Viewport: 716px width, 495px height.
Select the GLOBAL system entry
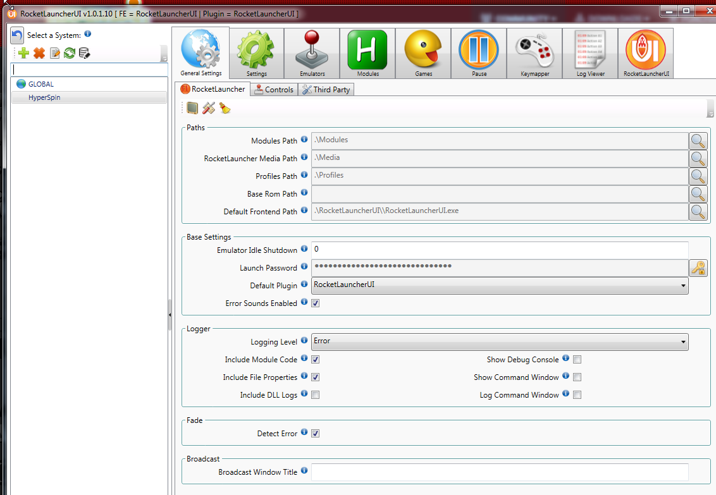(40, 84)
